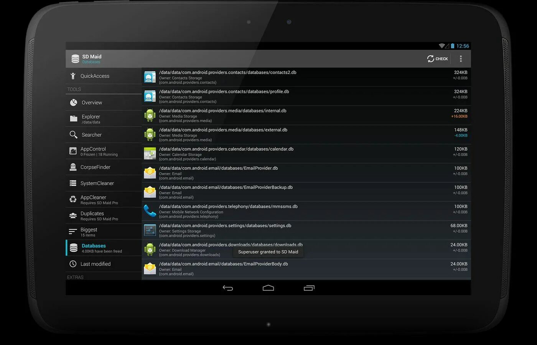Image resolution: width=537 pixels, height=345 pixels.
Task: Open Duplicates (requires SD Maid Pro)
Action: (104, 215)
